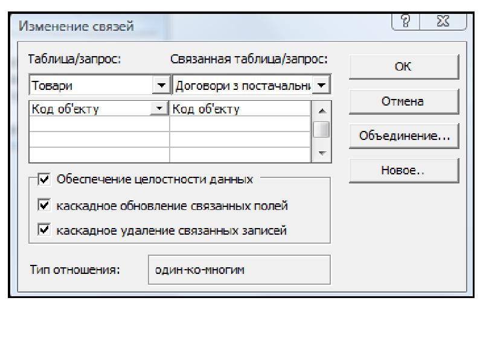Toggle Обеспечение целостности данных checkbox
Viewport: 483px width, 362px height.
click(x=44, y=179)
